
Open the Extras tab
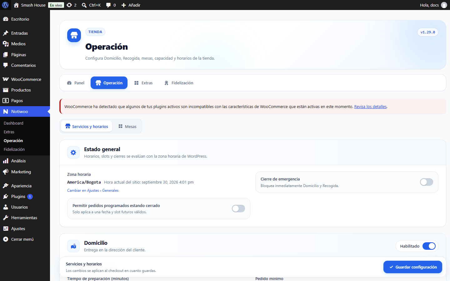click(x=143, y=83)
